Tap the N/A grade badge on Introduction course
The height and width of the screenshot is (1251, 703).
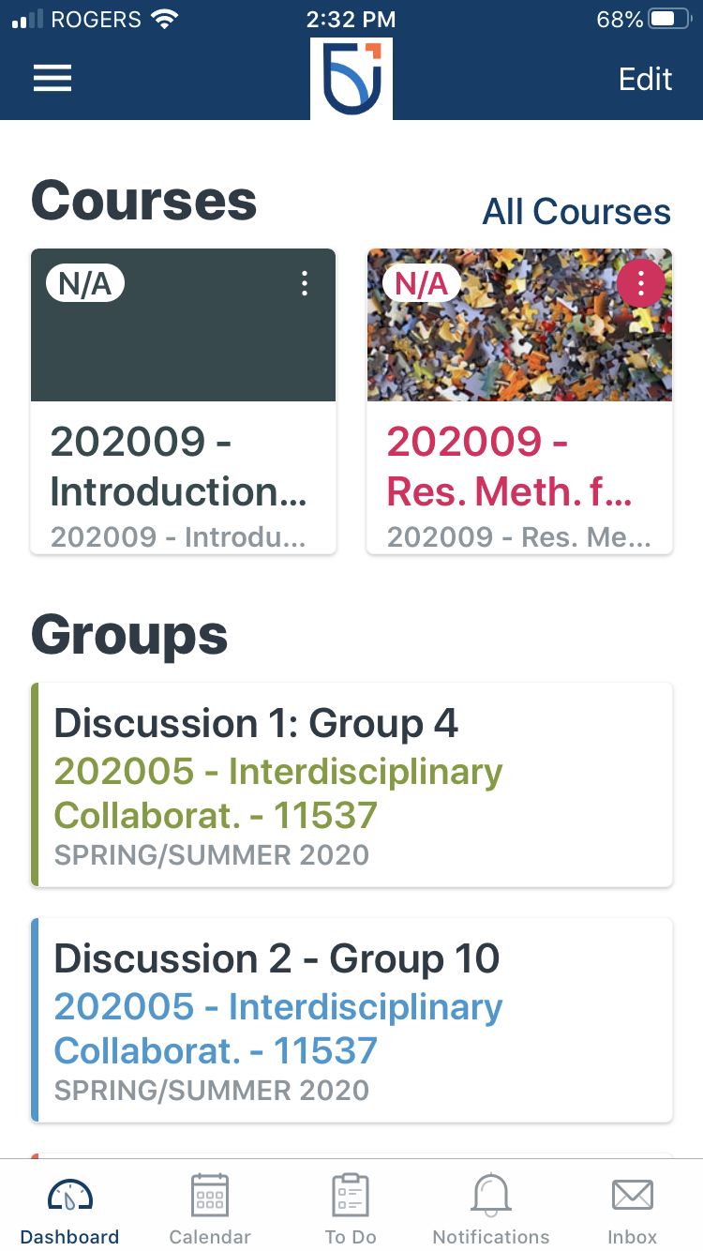click(85, 282)
